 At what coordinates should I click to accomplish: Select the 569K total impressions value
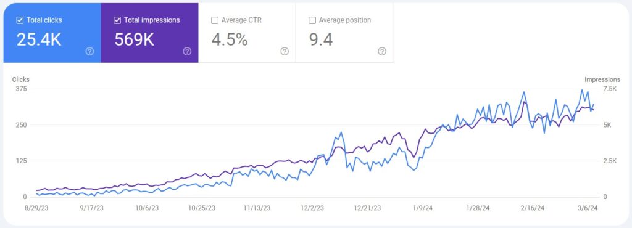pyautogui.click(x=134, y=39)
